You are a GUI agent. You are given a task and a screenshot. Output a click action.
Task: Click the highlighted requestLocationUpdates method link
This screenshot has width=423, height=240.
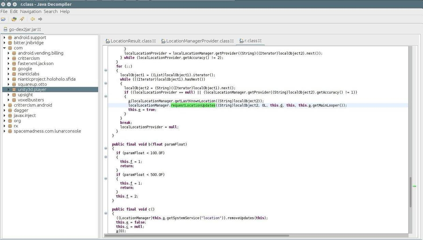pos(193,105)
